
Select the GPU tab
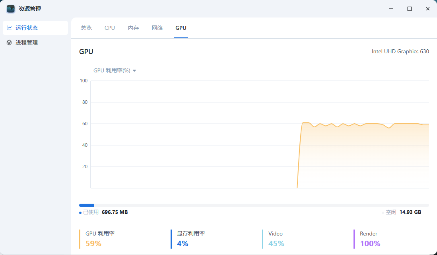point(181,28)
